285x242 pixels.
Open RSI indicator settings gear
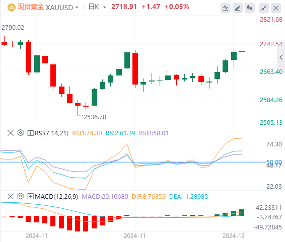point(21,133)
